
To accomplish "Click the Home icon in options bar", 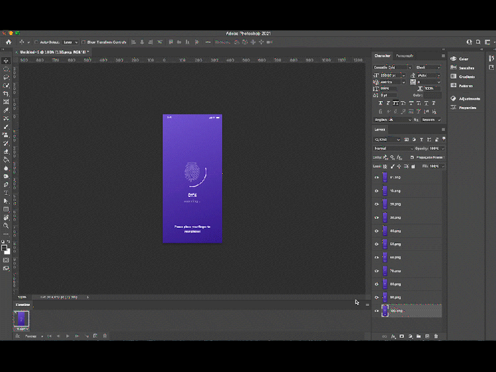I will pyautogui.click(x=9, y=42).
